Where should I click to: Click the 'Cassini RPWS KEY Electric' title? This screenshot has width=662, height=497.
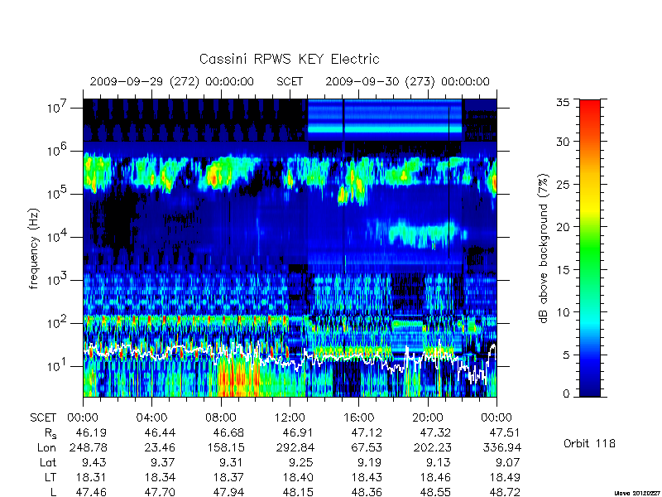pos(289,59)
